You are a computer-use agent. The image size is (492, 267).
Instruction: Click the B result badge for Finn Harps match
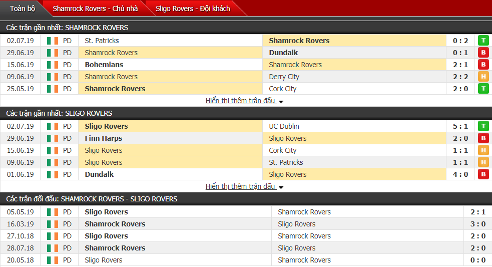[x=483, y=138]
